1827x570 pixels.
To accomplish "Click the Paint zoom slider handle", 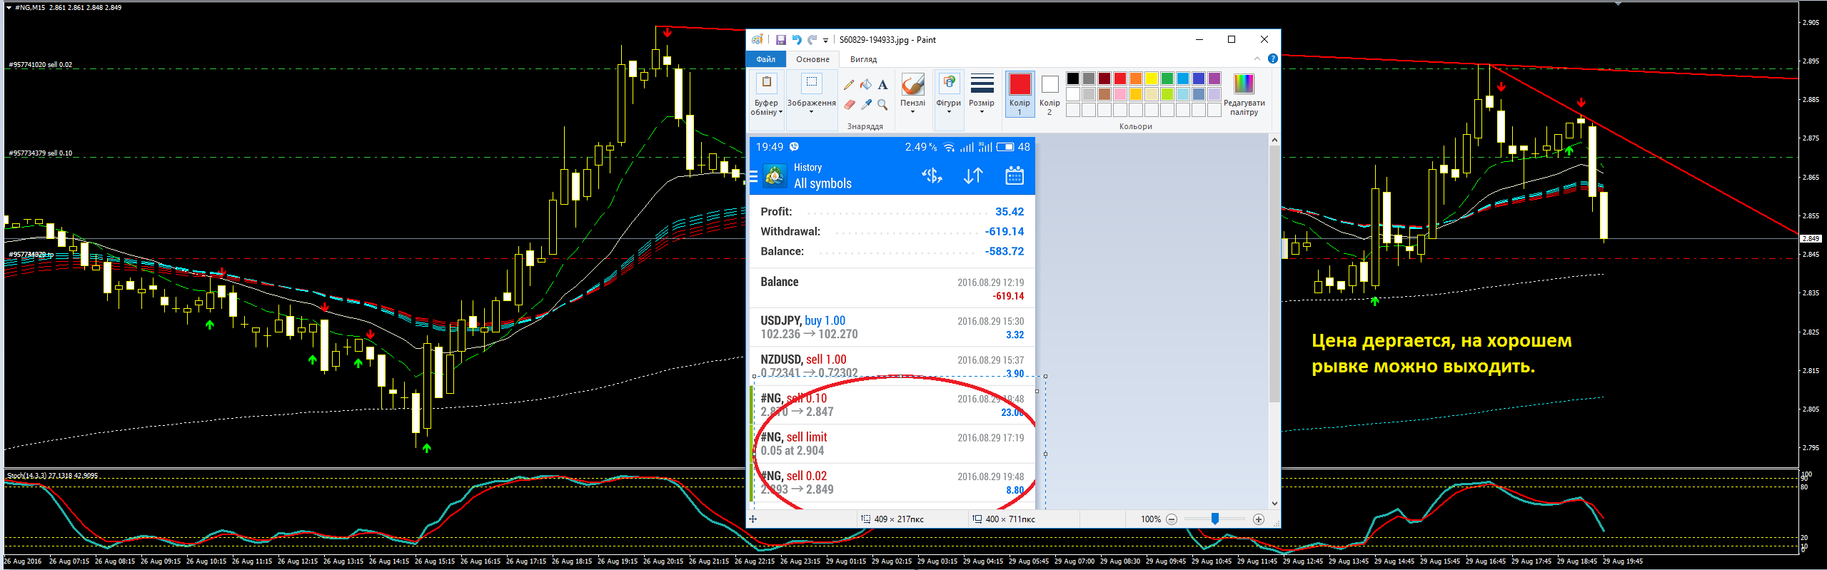I will point(1214,519).
